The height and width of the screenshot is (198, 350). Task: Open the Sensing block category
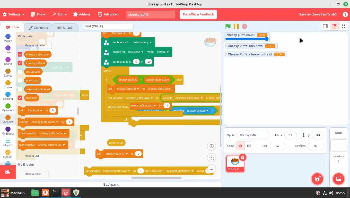point(8,96)
